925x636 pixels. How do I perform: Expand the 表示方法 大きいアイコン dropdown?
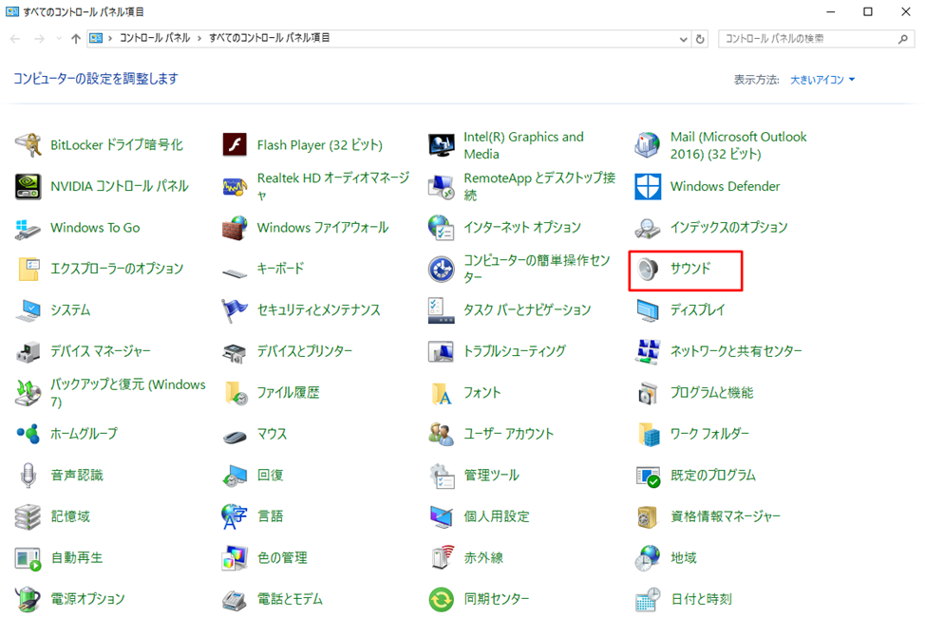[822, 80]
